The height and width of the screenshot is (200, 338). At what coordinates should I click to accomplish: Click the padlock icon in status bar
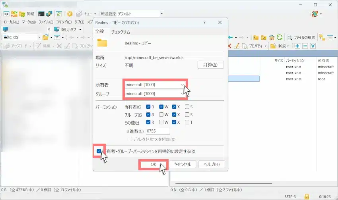tap(307, 196)
